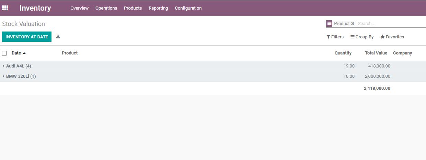Screen dimensions: 426x160
Task: Open the Reporting menu
Action: coord(158,8)
